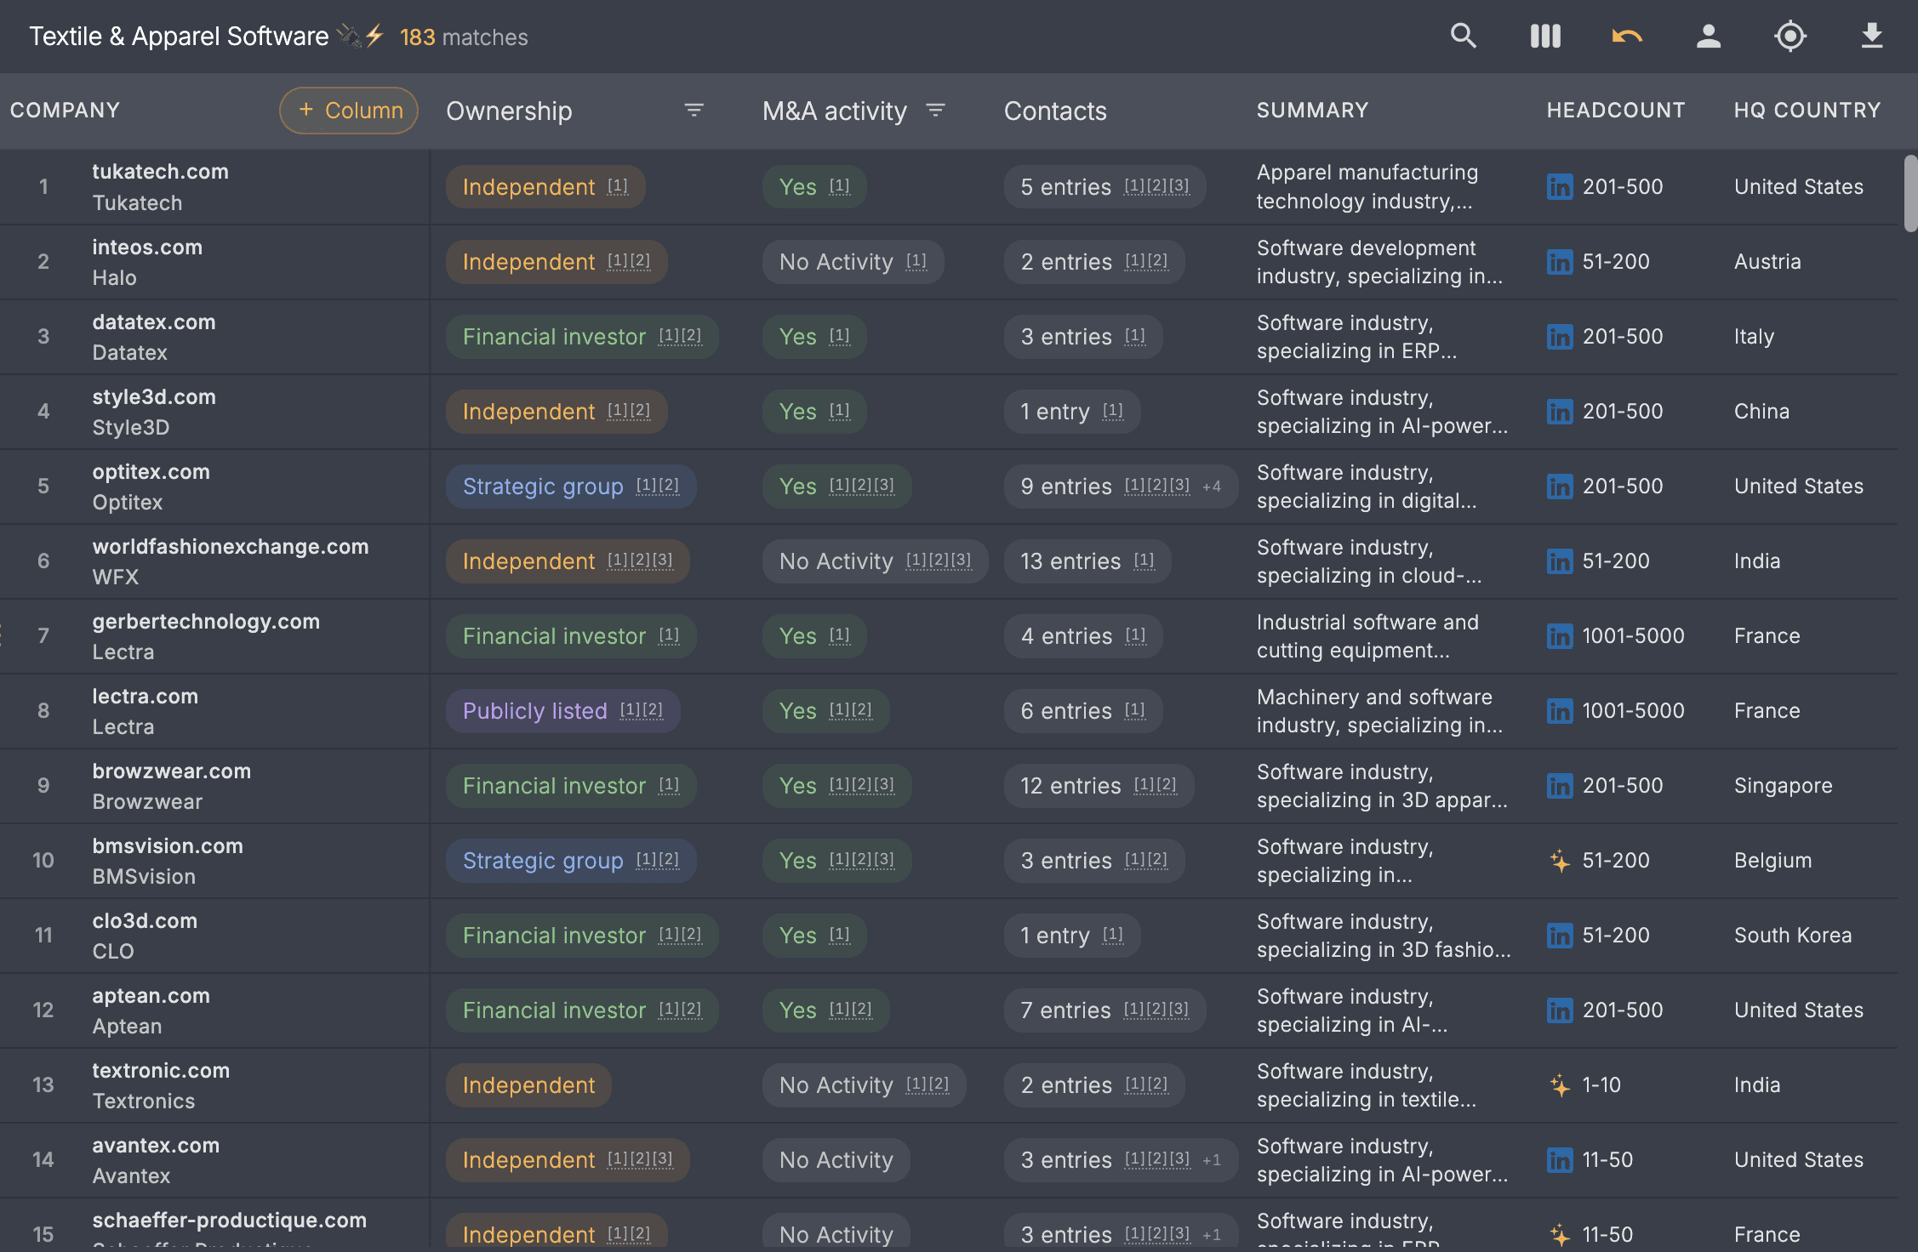Click the HEADCOUNT column header

pyautogui.click(x=1615, y=111)
